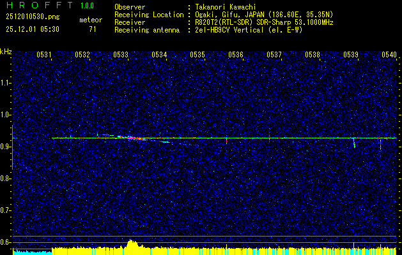The height and width of the screenshot is (255, 402).
Task: Click the 0539 time marker
Action: [351, 54]
